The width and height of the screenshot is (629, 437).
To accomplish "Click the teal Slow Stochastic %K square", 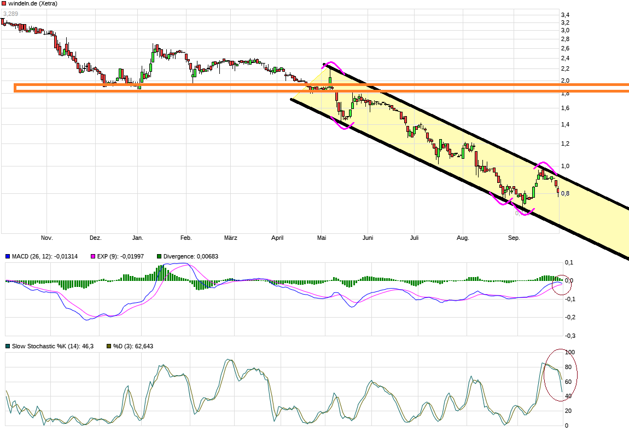I will point(8,346).
